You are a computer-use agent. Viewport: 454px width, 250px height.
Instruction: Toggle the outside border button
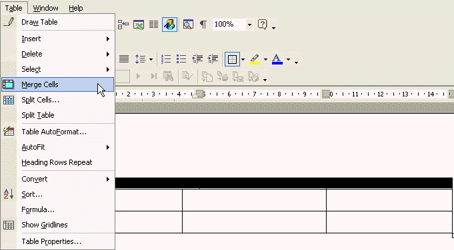click(232, 59)
